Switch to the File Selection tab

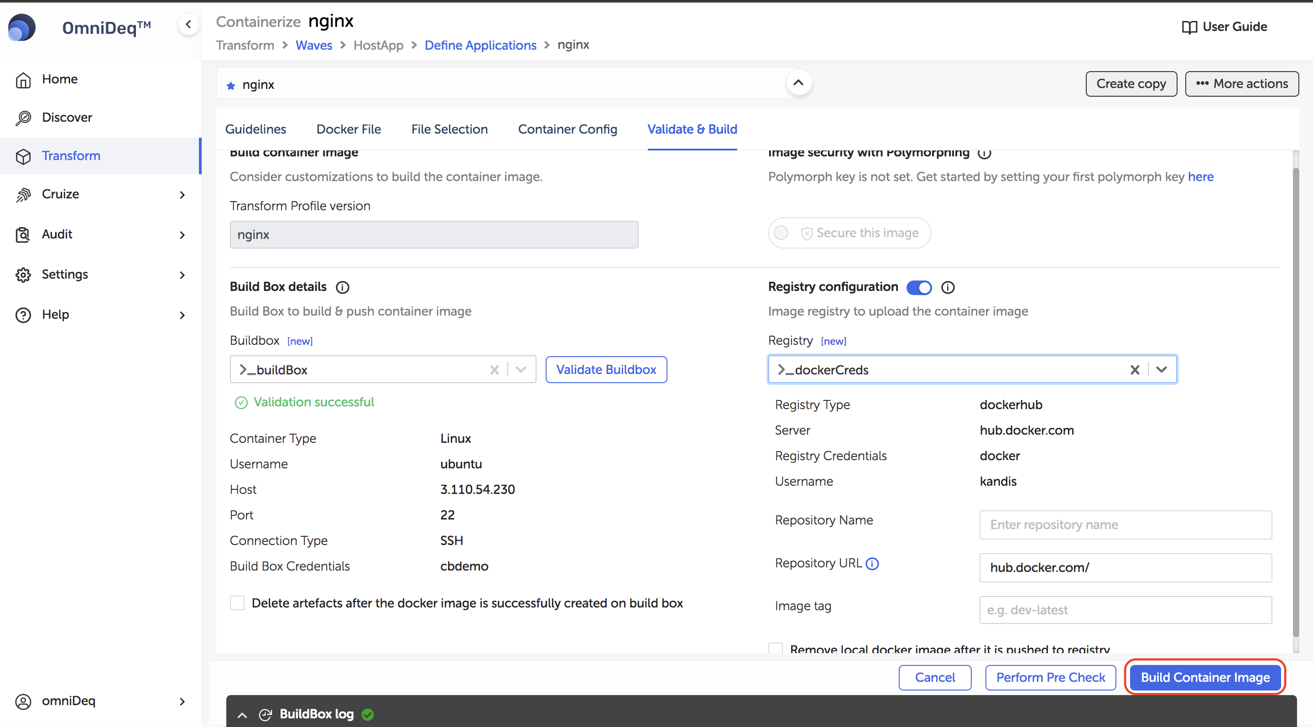(x=449, y=130)
